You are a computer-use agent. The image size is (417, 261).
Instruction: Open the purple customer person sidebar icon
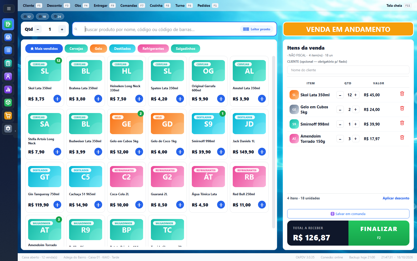8,76
